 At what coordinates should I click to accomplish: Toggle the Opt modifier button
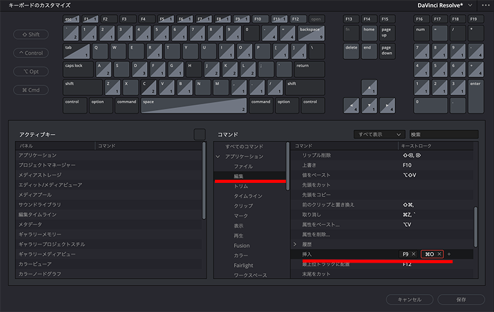tap(31, 72)
